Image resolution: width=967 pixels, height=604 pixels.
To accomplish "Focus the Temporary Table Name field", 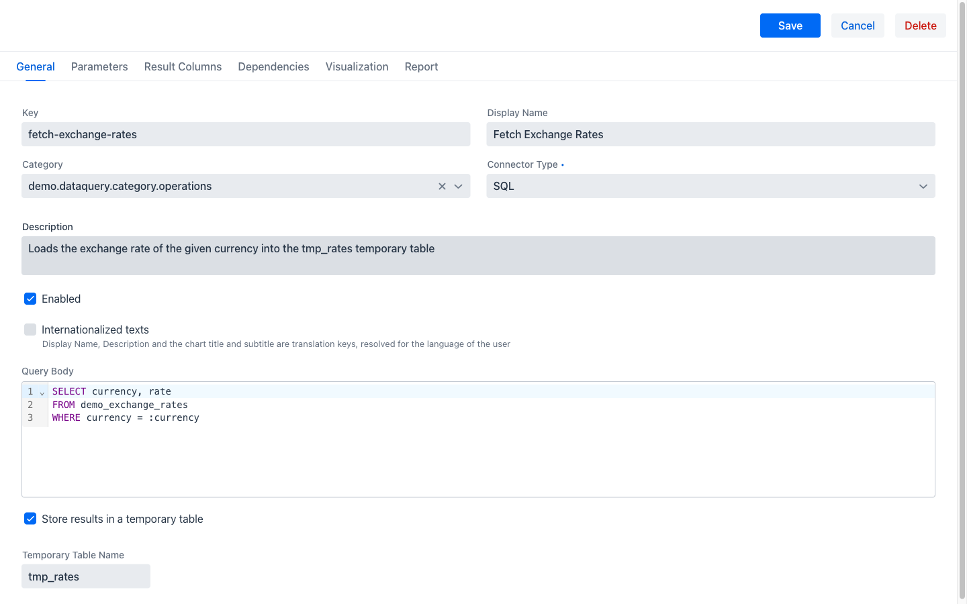I will [86, 576].
